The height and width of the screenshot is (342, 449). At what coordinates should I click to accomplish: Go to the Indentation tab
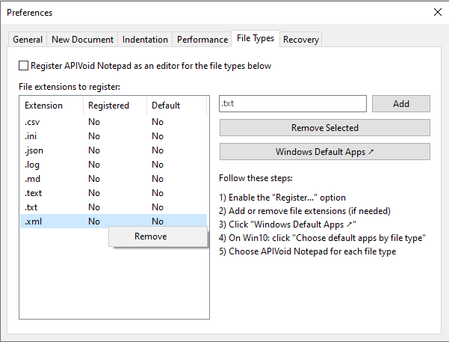pos(145,40)
